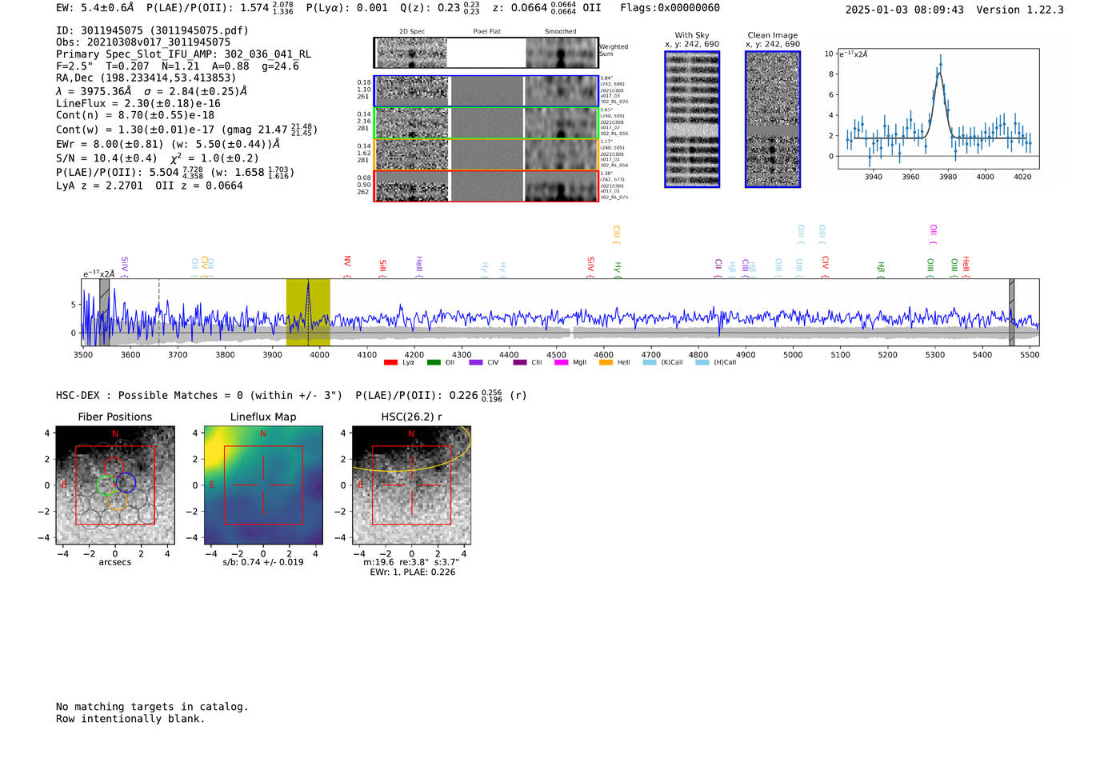
Task: Click the orange HeII legend swatch
Action: (x=606, y=363)
